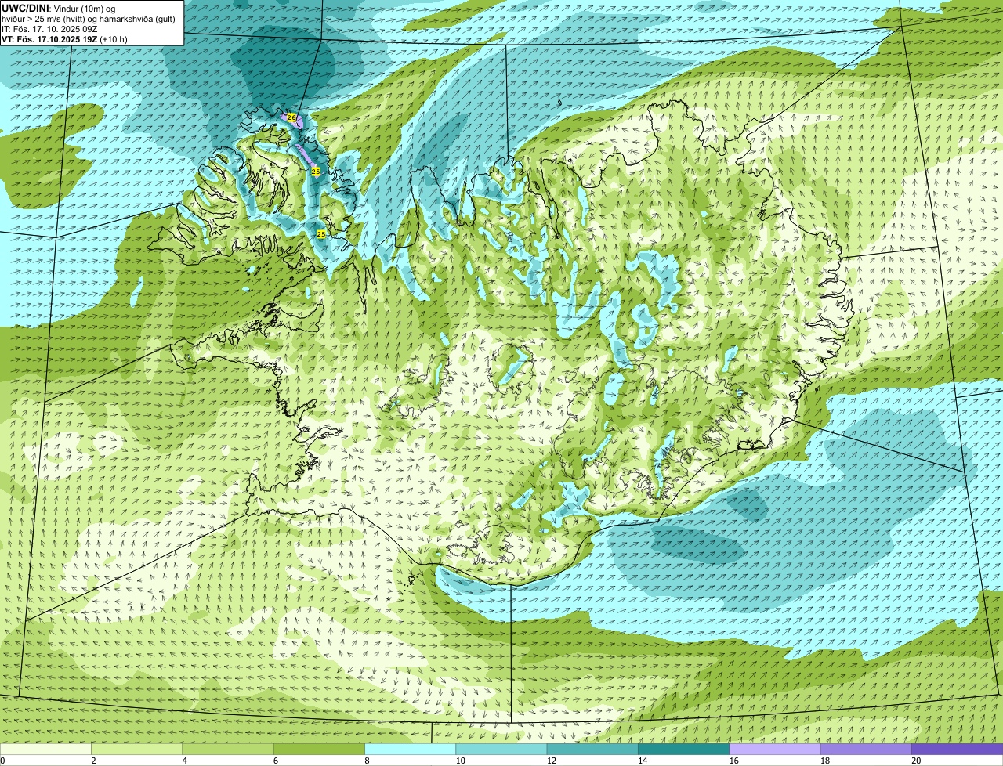Click the legend line "hviður > 25 m/s (hvítt) og hámarkshviða (gult)"
The height and width of the screenshot is (766, 1003).
pos(89,19)
